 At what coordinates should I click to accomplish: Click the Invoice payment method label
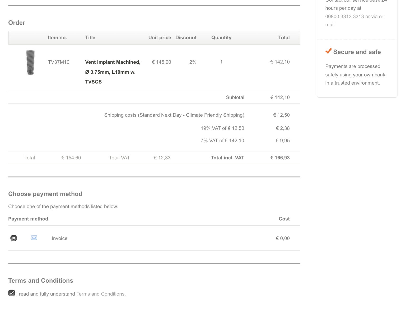coord(59,238)
